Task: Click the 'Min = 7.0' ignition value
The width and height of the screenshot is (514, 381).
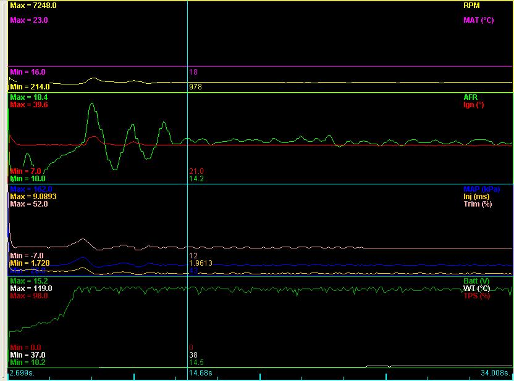Action: [25, 171]
